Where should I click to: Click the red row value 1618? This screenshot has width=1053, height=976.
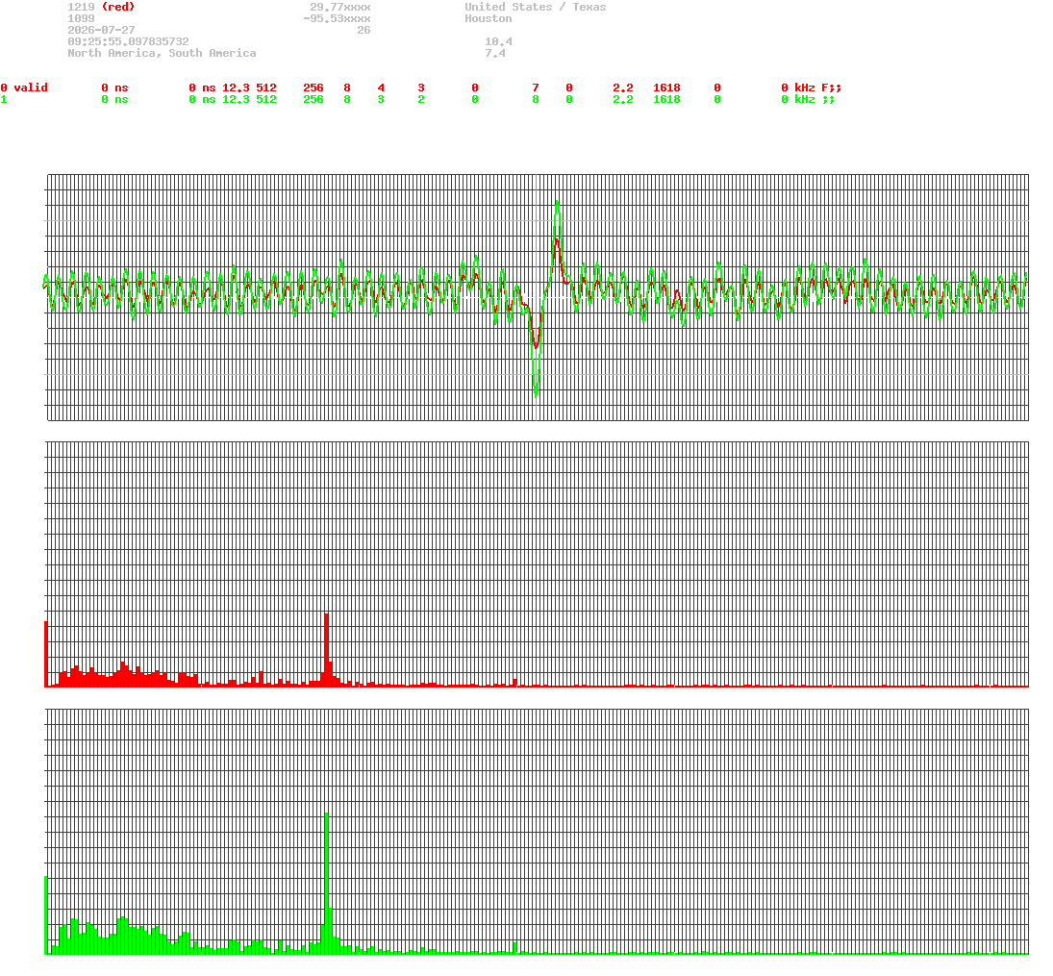tap(666, 88)
